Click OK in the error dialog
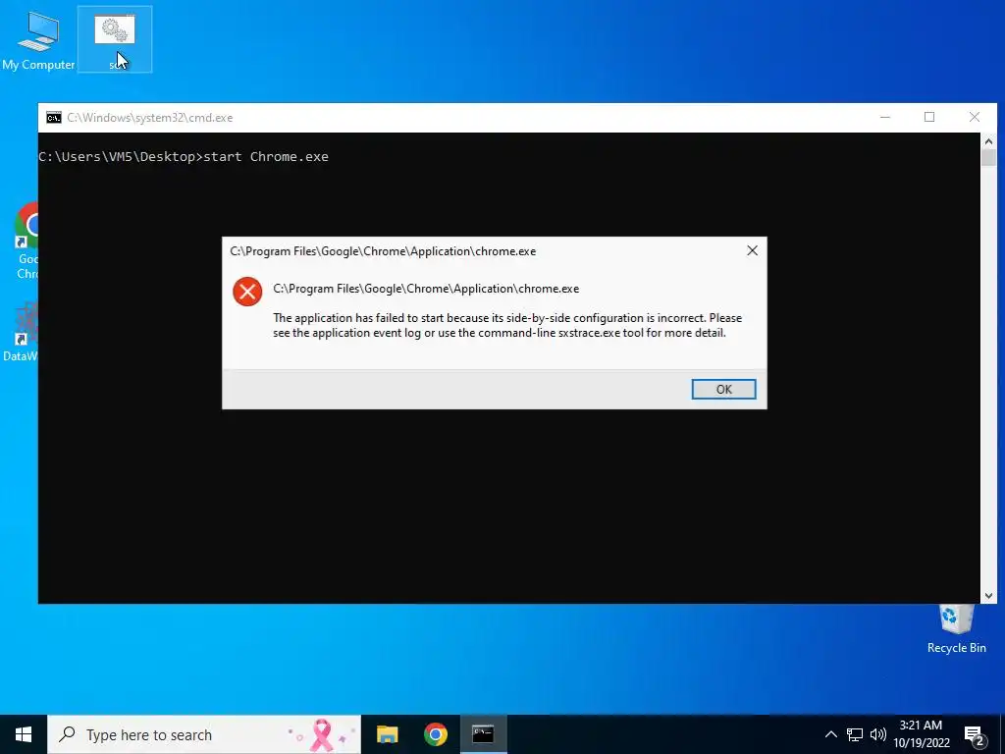 tap(723, 389)
